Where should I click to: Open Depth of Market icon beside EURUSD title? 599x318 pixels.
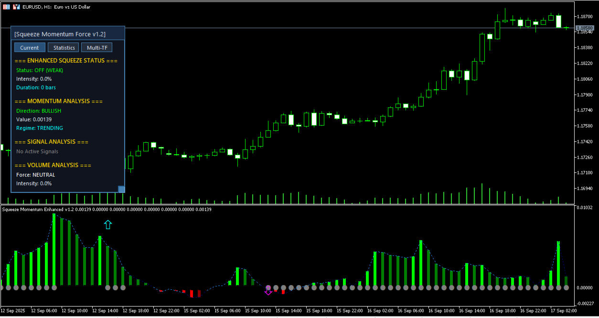coord(7,7)
